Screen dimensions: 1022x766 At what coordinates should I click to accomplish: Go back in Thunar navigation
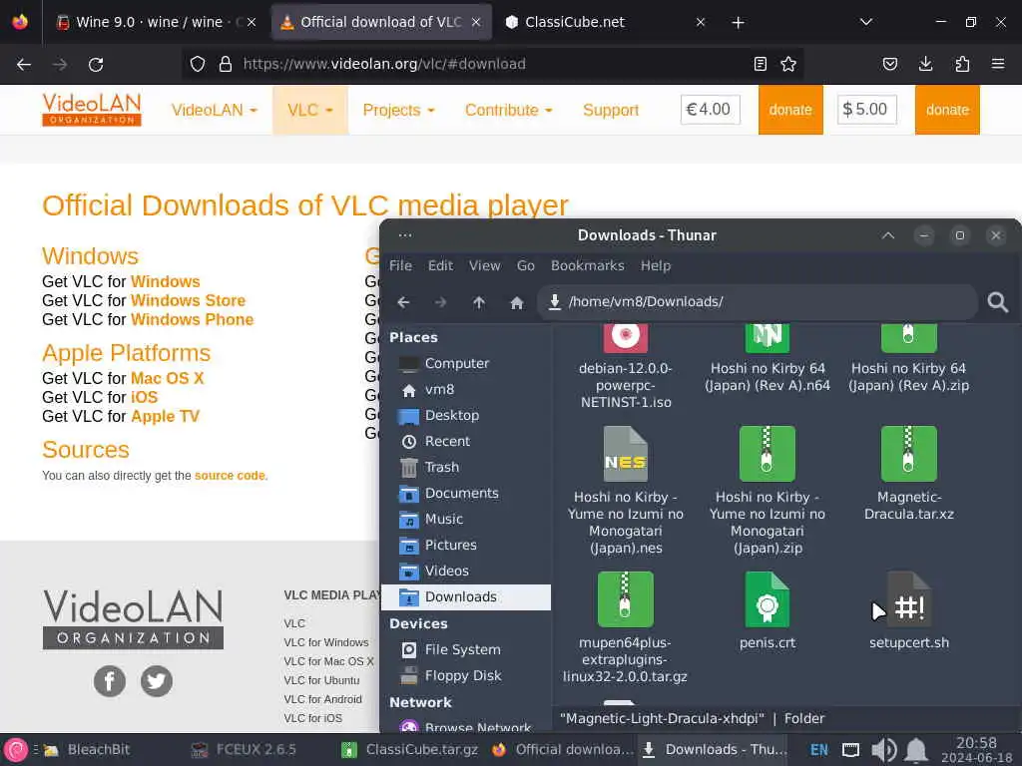[x=403, y=302]
